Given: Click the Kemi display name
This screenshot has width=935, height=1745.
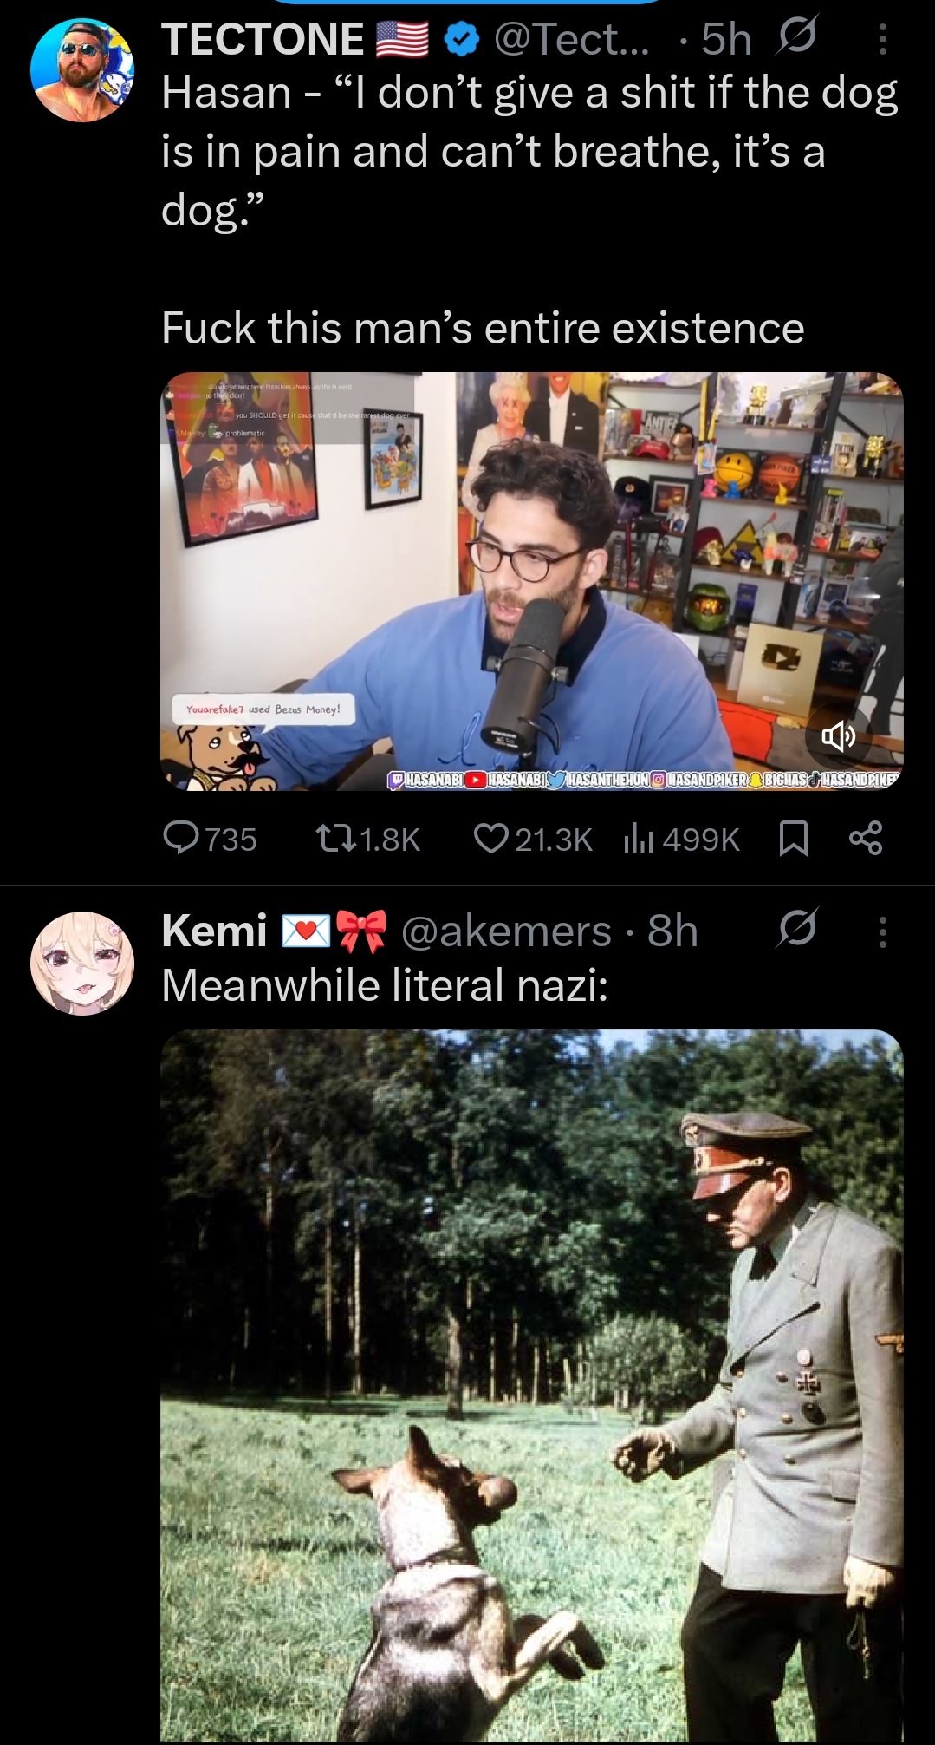Looking at the screenshot, I should (214, 931).
